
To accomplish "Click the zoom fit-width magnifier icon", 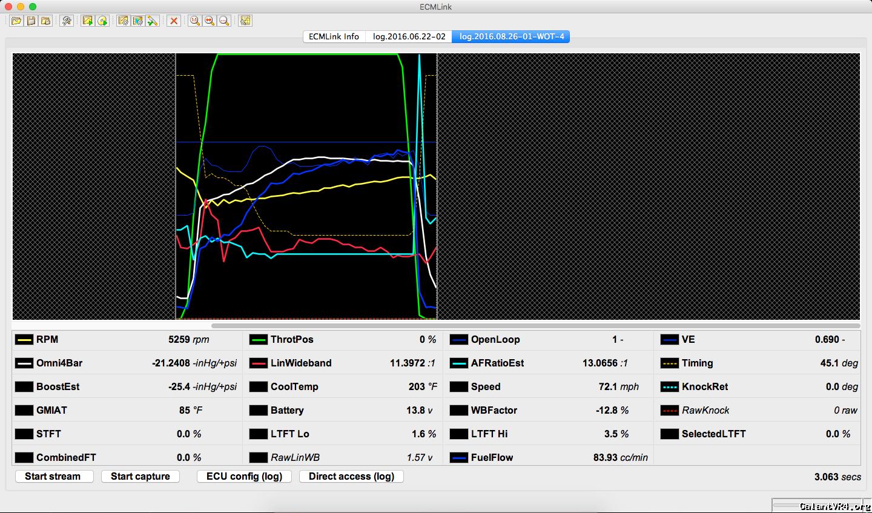I will coord(210,21).
